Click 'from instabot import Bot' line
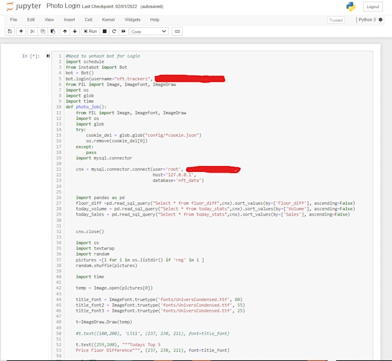The width and height of the screenshot is (392, 361). click(96, 67)
